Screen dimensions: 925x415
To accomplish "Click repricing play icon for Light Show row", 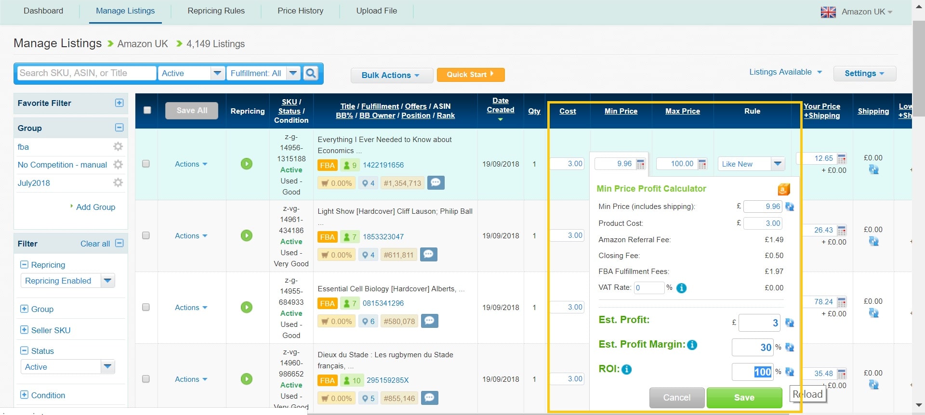I will point(247,235).
